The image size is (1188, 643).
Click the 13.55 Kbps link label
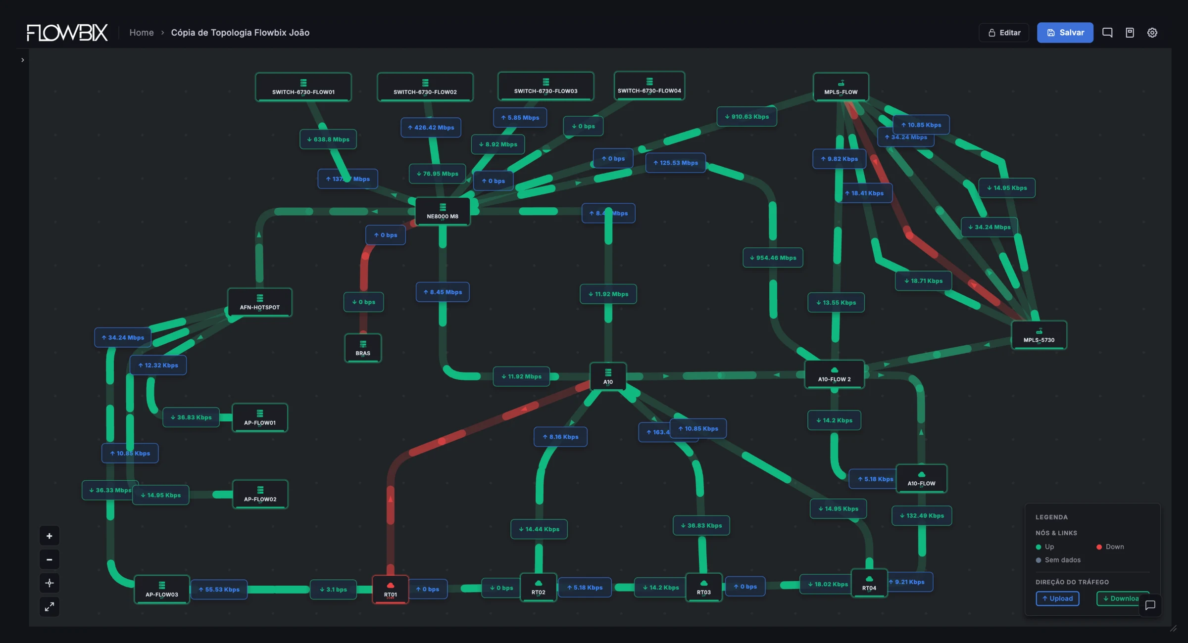[x=837, y=303]
